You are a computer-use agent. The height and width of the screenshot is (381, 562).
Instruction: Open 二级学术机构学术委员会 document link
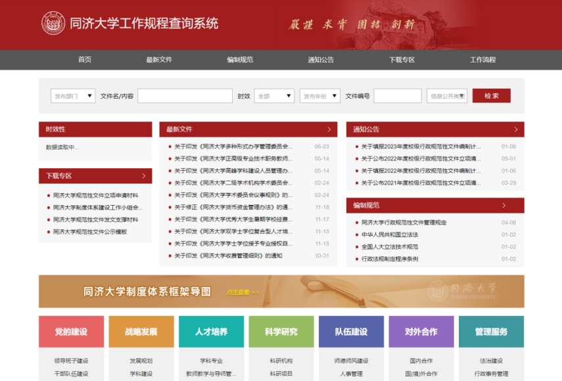tap(233, 183)
